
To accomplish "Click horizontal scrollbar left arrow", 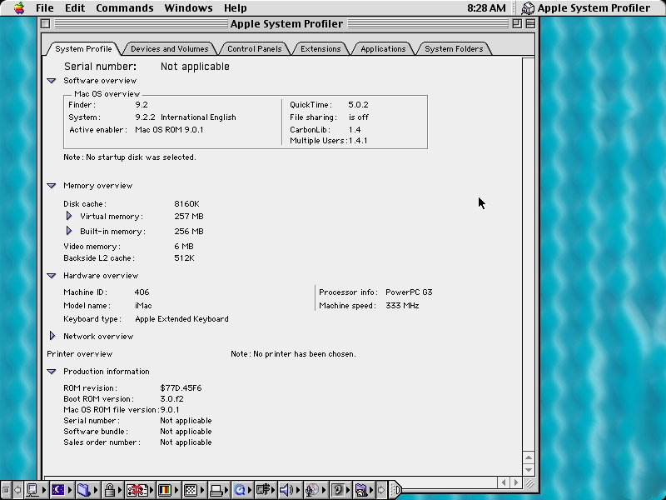I will (x=504, y=482).
